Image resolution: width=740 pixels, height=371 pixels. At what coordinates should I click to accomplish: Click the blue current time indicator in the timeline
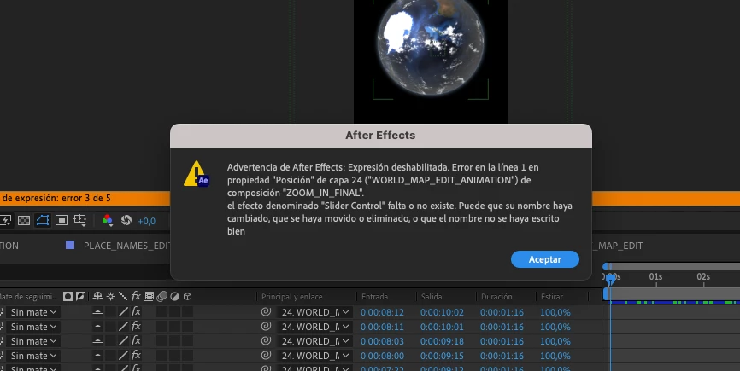pyautogui.click(x=611, y=280)
